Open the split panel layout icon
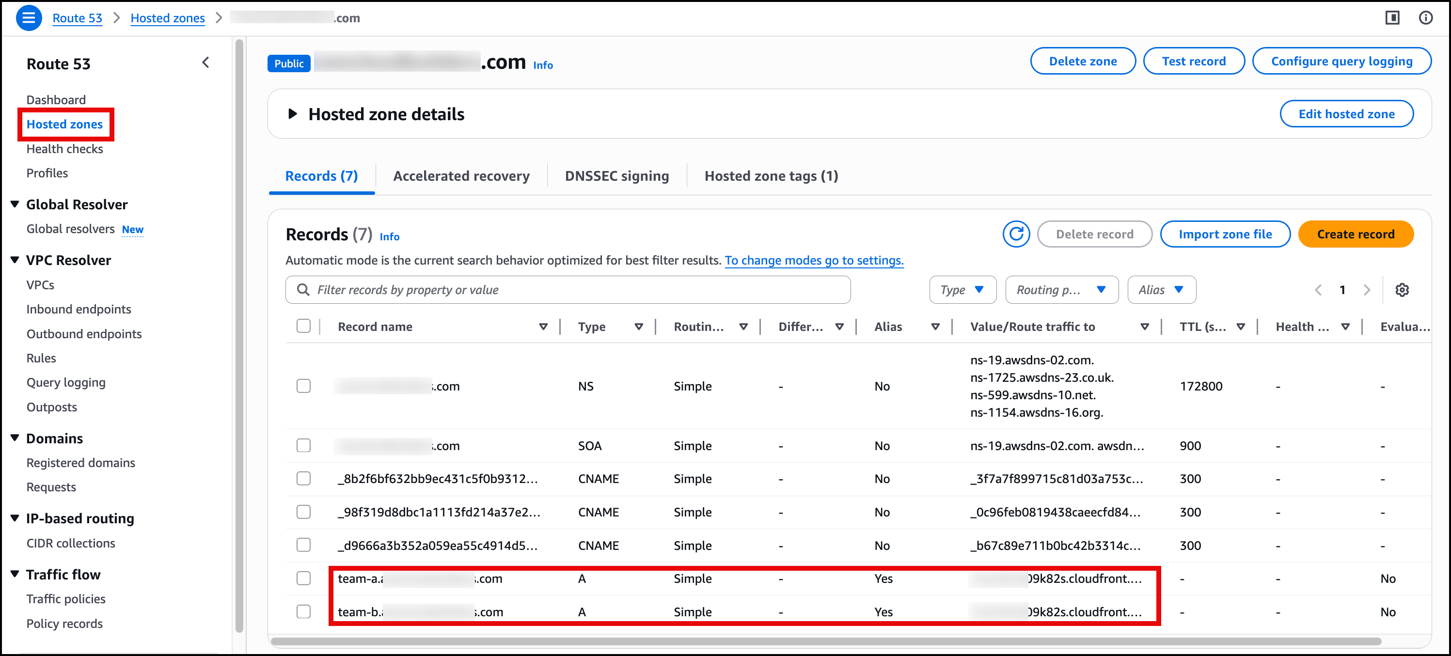 [1393, 17]
